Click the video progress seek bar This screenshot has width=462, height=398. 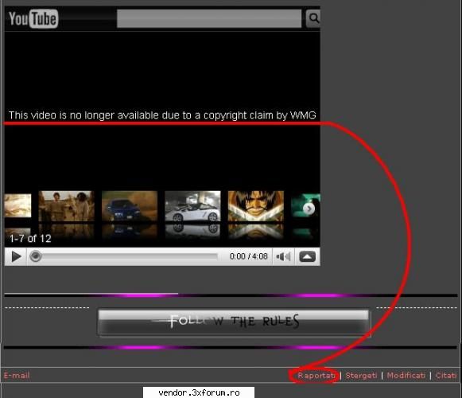tap(124, 256)
